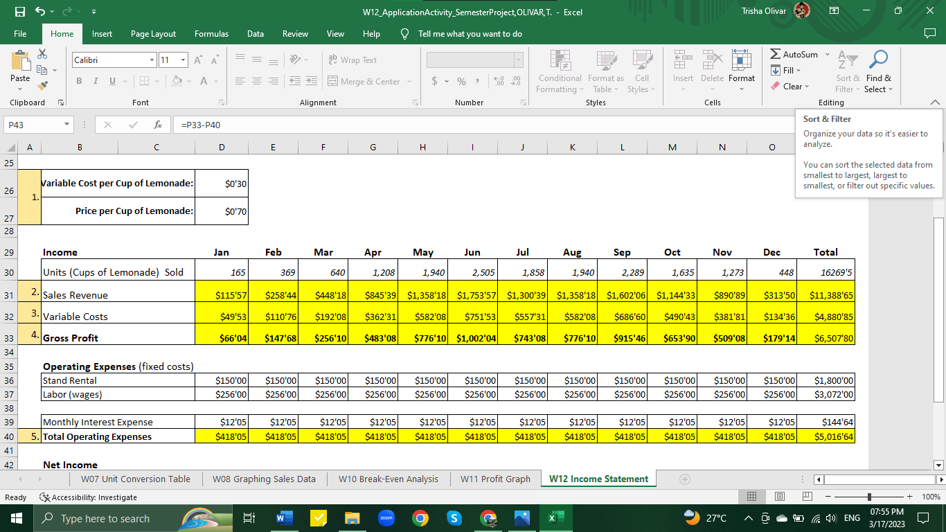This screenshot has width=946, height=532.
Task: Click the Increase Indent icon
Action: pos(312,81)
